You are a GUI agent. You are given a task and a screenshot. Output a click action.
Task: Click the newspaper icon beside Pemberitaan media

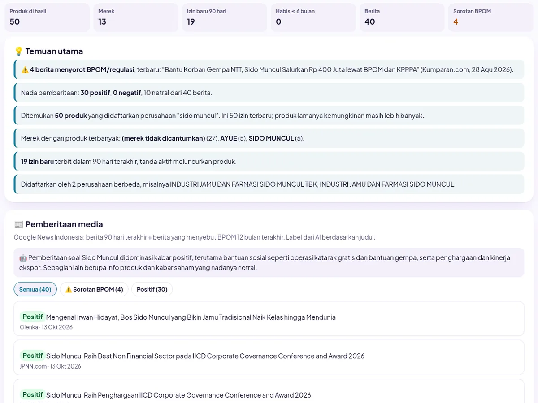(18, 224)
